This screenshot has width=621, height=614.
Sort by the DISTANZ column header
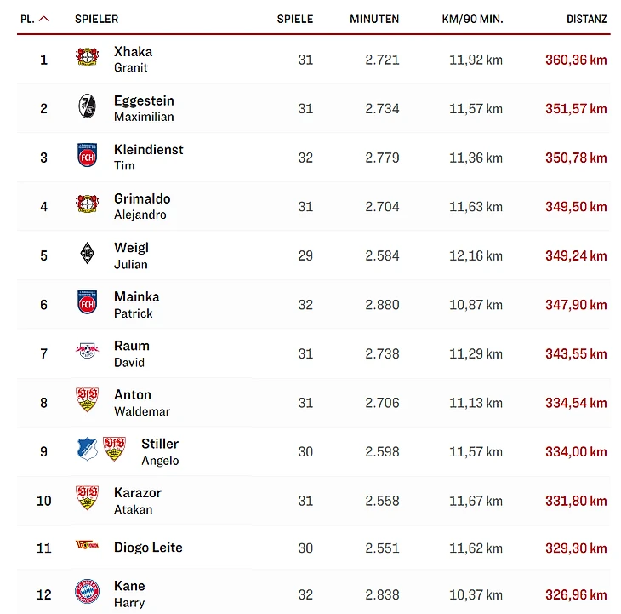587,19
